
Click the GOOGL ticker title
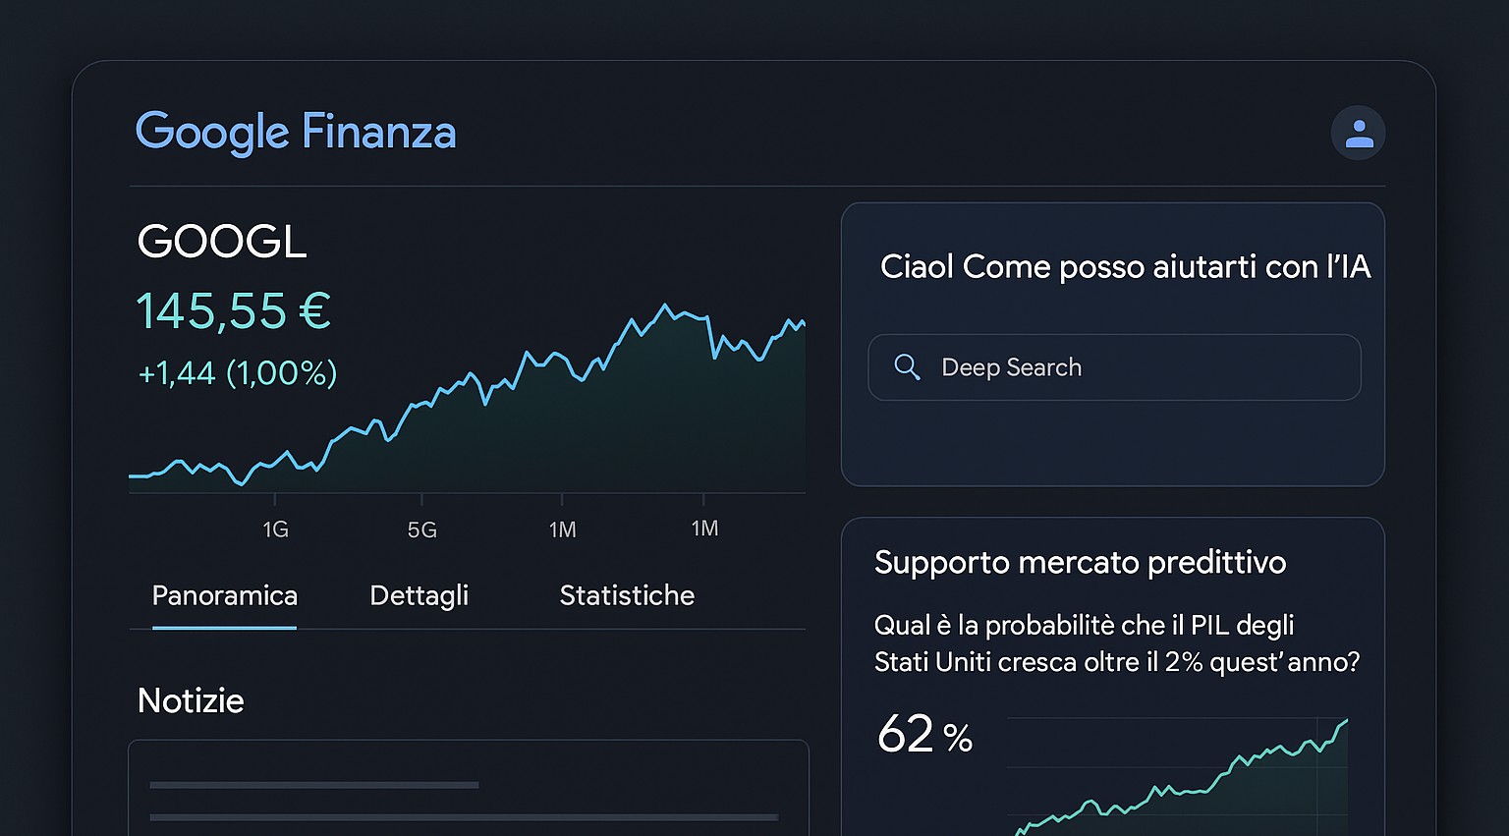tap(222, 242)
